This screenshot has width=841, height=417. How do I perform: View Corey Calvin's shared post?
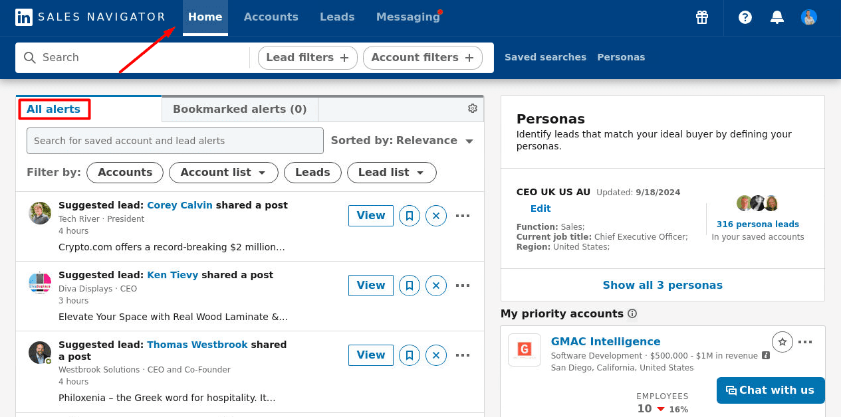tap(371, 216)
